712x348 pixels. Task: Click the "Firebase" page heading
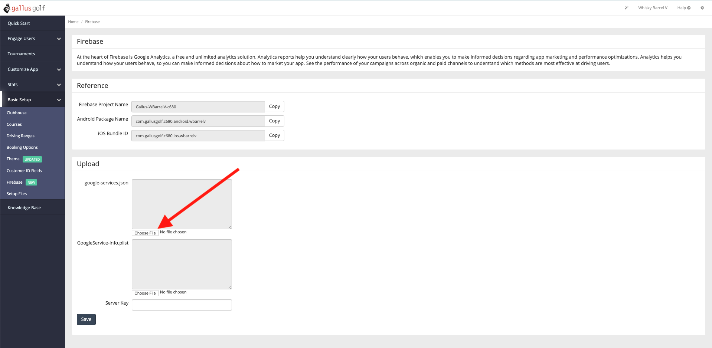tap(90, 42)
